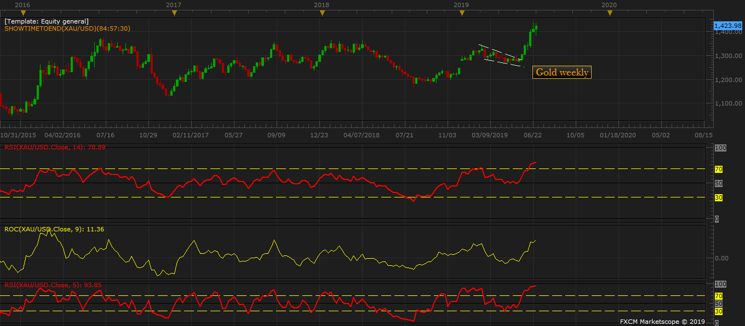Click the 07/21 date axis label
The width and height of the screenshot is (745, 326).
(x=404, y=135)
